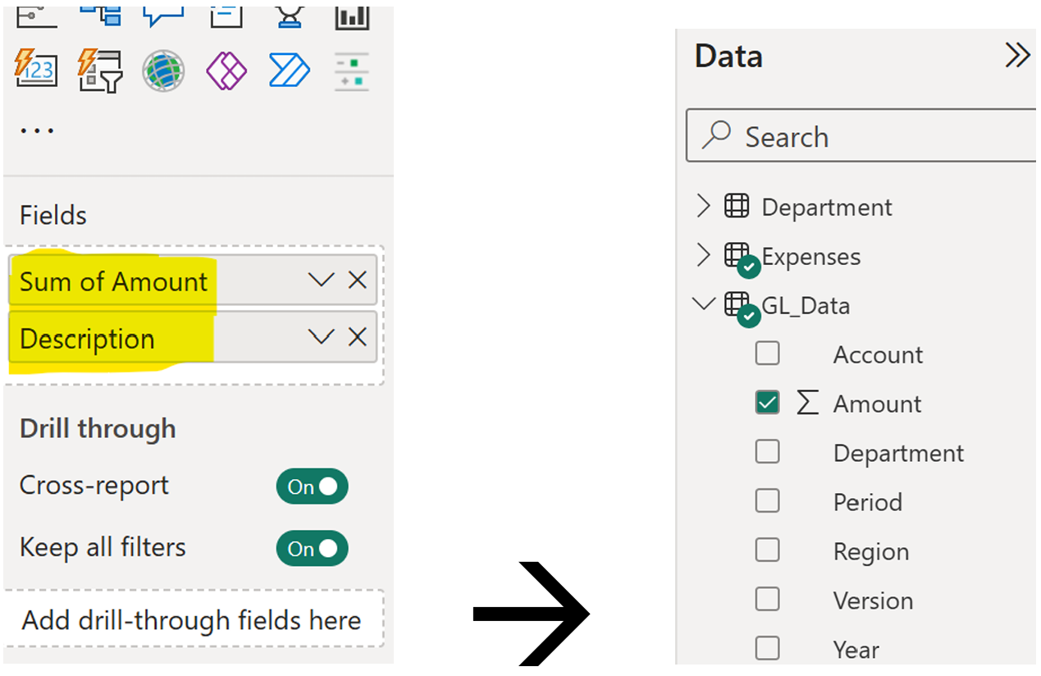Viewport: 1041px width, 676px height.
Task: Click the GL_Data table name
Action: tap(806, 306)
